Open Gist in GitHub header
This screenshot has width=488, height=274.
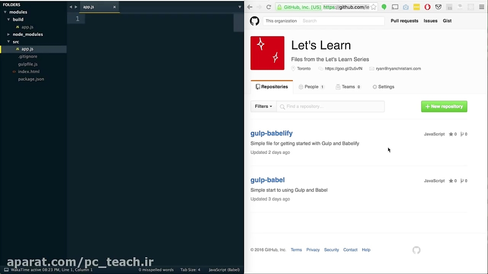pos(447,21)
